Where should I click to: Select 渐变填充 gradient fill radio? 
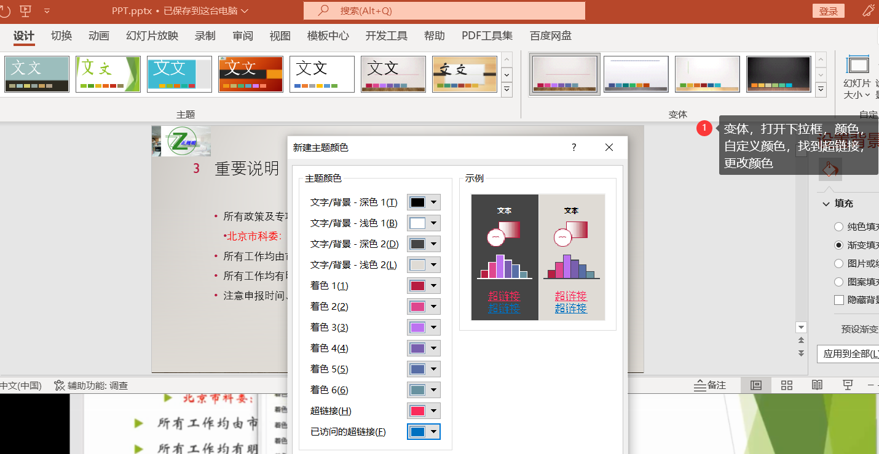[x=838, y=245]
